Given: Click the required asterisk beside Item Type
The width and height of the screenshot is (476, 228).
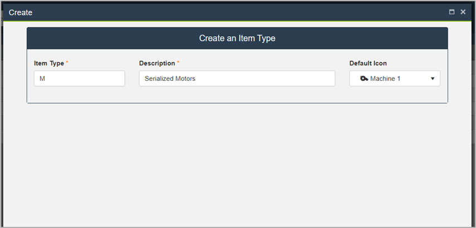Looking at the screenshot, I should click(x=67, y=62).
